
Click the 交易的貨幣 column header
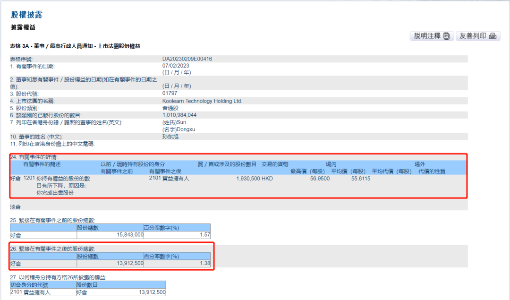[275, 164]
